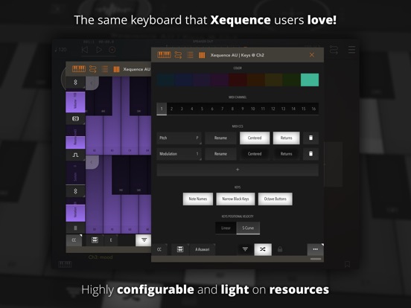Image resolution: width=411 pixels, height=308 pixels.
Task: Click the shuffle icon in bottom bar
Action: pyautogui.click(x=263, y=249)
